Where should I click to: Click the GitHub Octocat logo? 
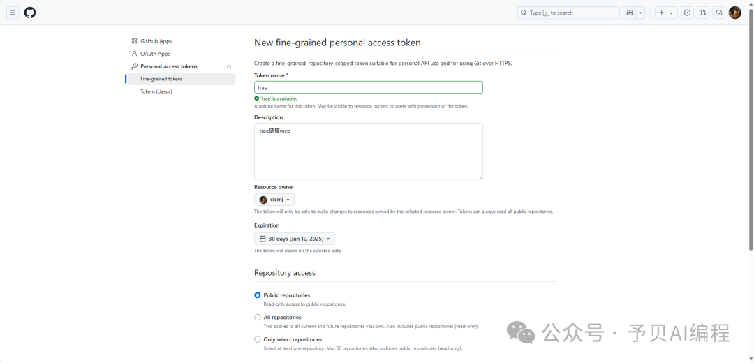click(x=30, y=13)
